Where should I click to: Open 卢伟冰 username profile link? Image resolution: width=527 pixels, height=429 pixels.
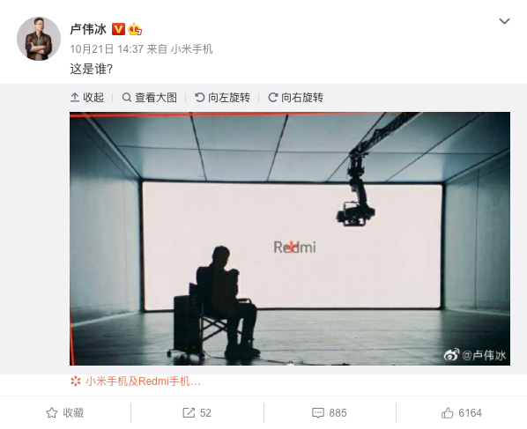[88, 30]
